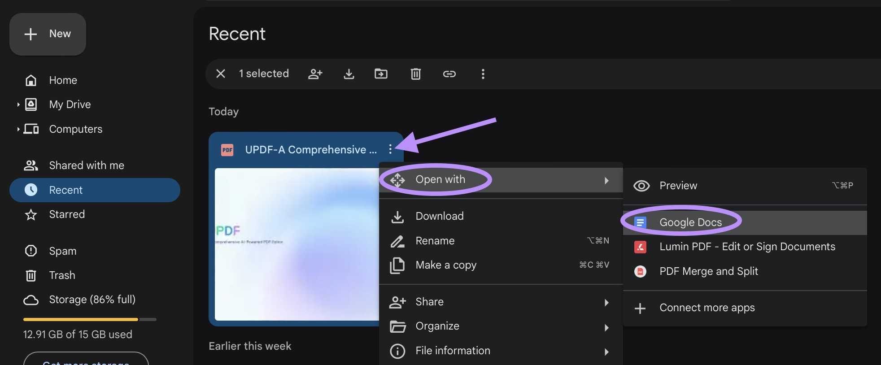
Task: Open the toolbar more actions menu
Action: coord(483,74)
